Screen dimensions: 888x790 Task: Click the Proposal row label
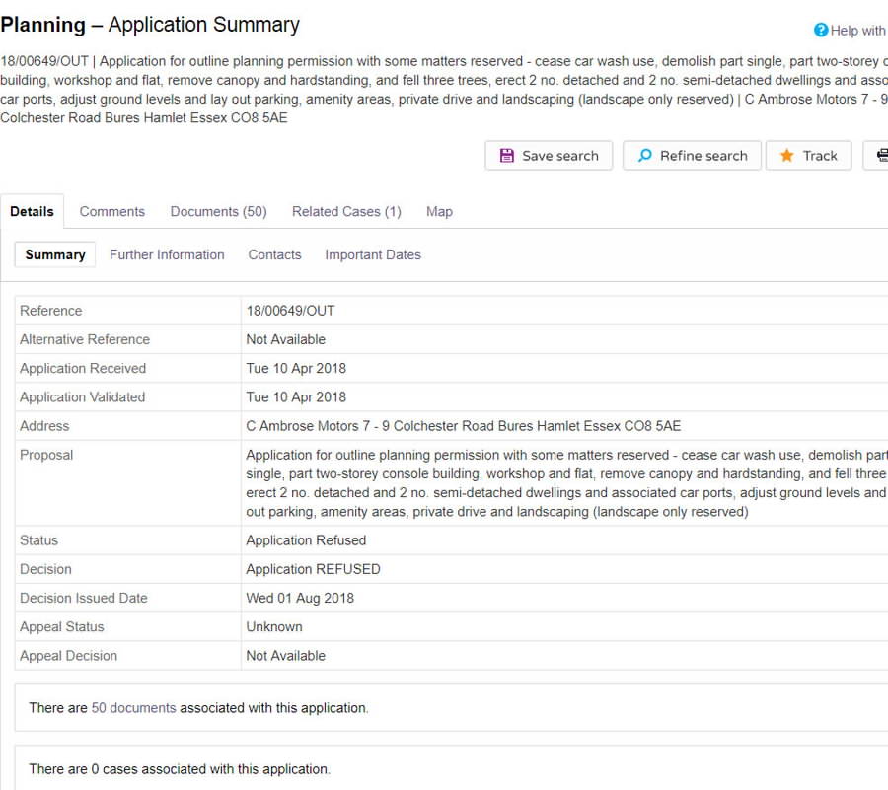pyautogui.click(x=46, y=455)
